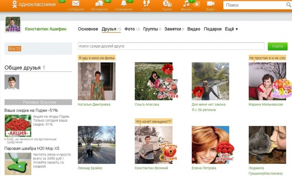Open status Что хочет женщина??
Viewport: 292px width, 177px height.
(x=154, y=122)
